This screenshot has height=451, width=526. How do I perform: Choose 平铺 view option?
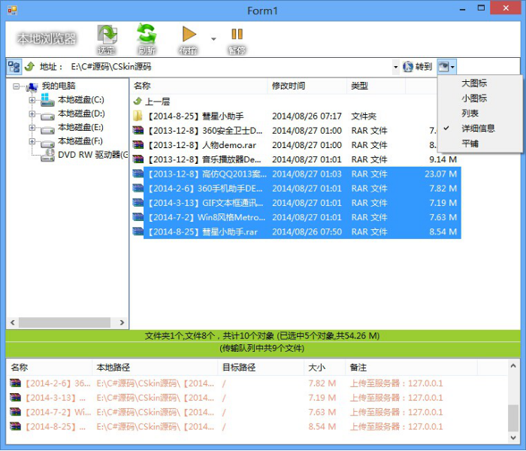(470, 144)
